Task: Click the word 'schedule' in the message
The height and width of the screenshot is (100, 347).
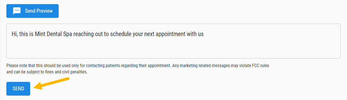Action: tap(121, 34)
